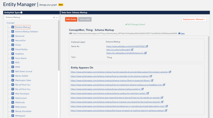Open external icon for filtering-javascript-library URL
The height and width of the screenshot is (118, 213).
[x=152, y=80]
